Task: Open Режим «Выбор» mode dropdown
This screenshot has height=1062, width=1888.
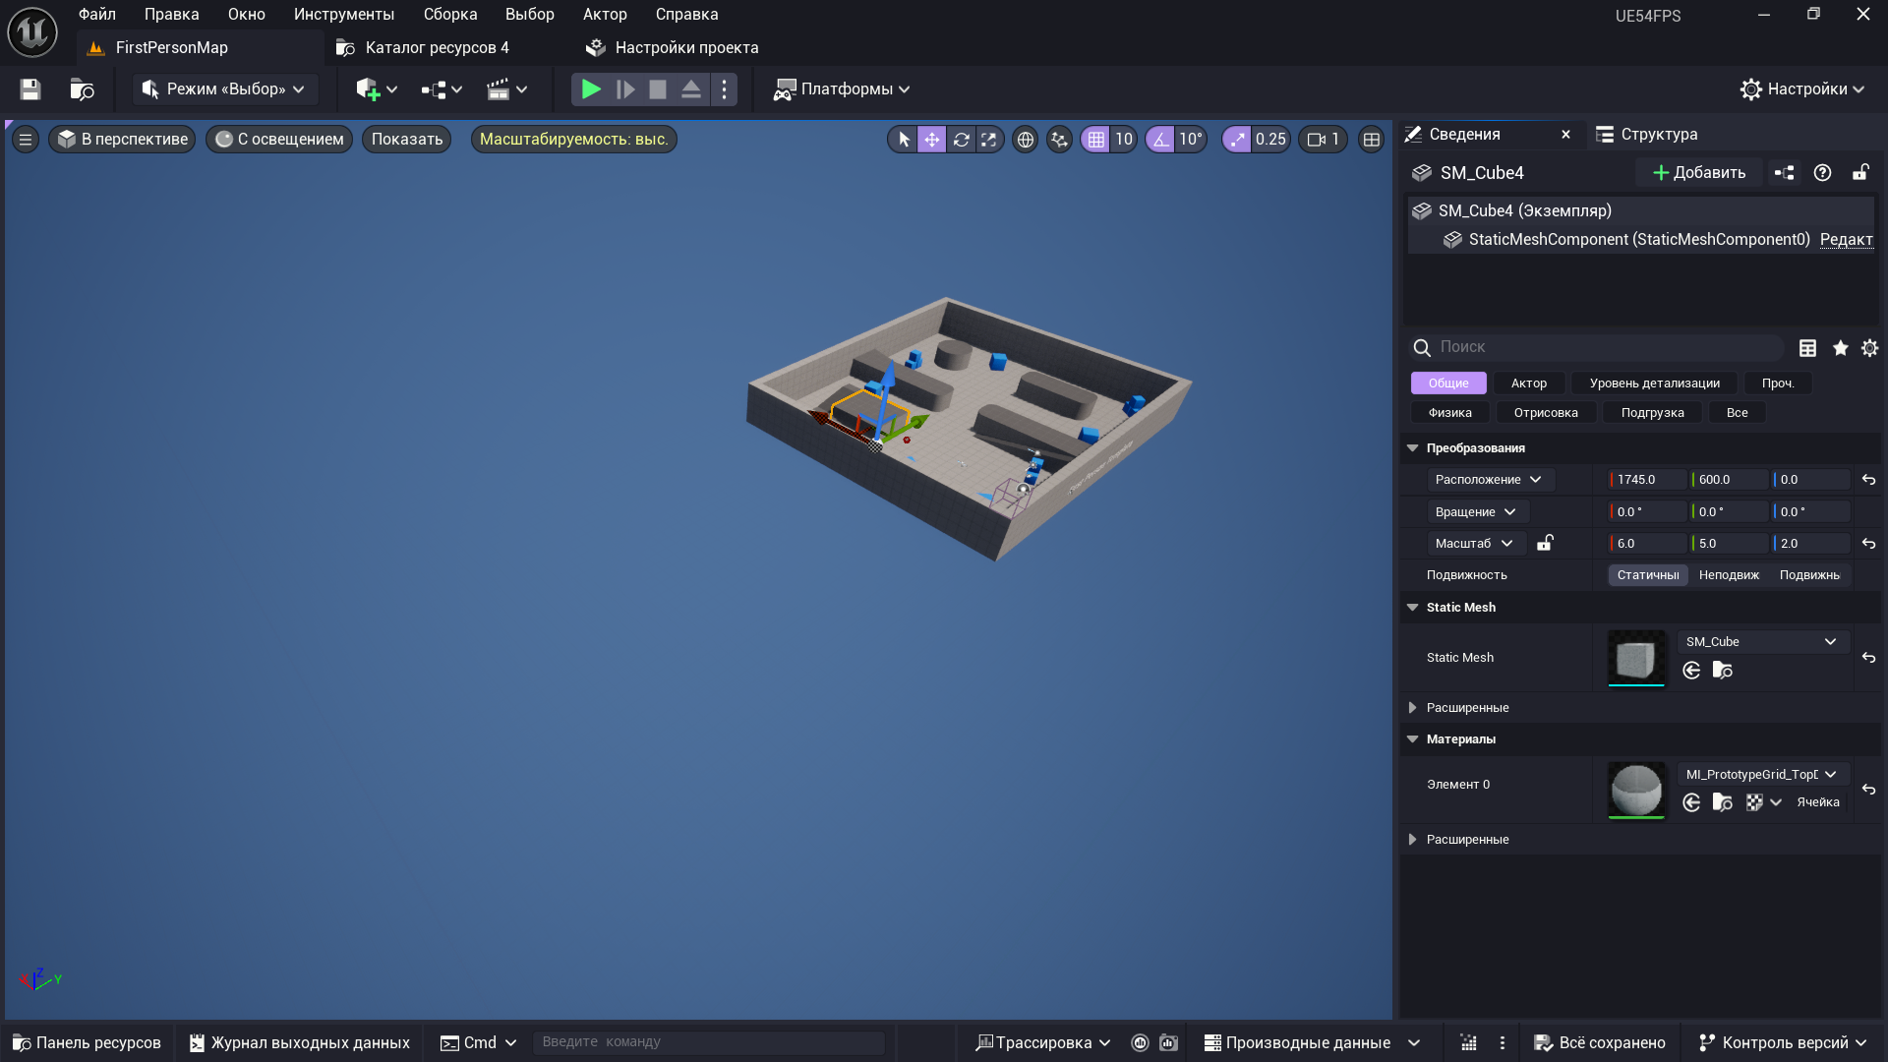Action: [225, 89]
